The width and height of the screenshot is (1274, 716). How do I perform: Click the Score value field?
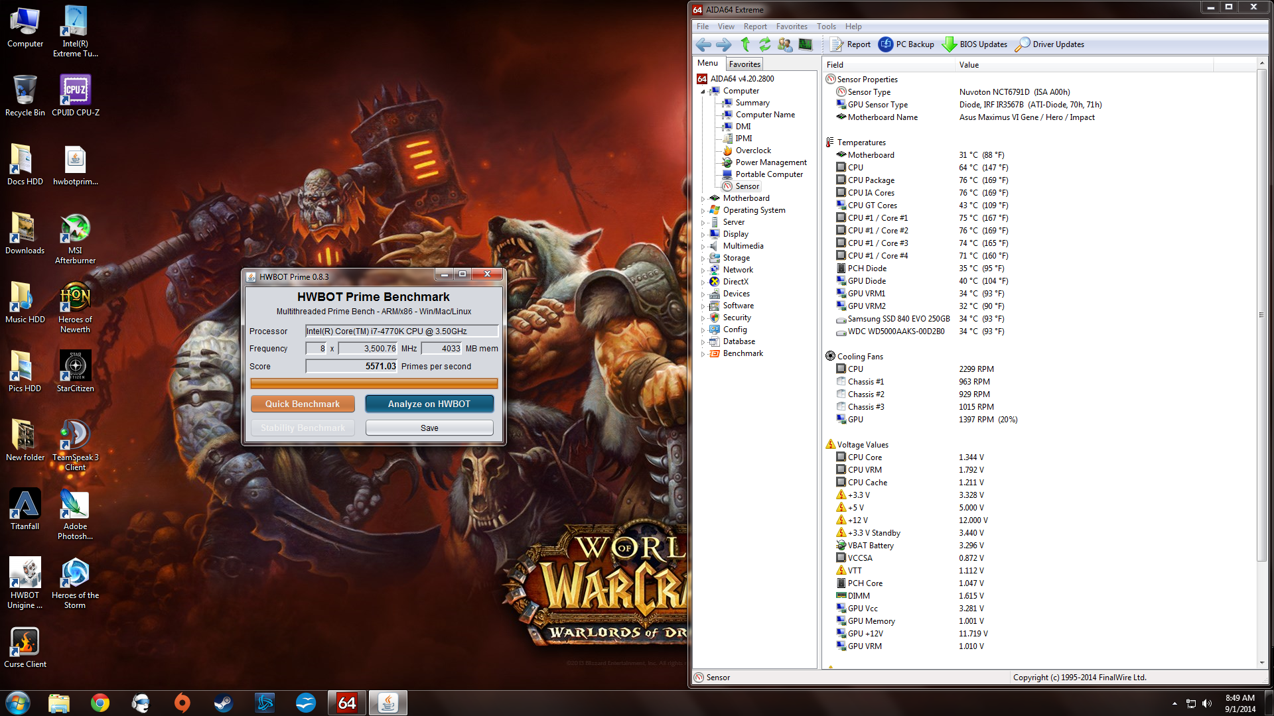(x=351, y=366)
